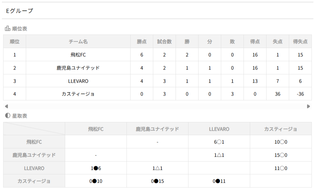Click the half-circle icon beside 星取表
314x190 pixels.
[8, 116]
